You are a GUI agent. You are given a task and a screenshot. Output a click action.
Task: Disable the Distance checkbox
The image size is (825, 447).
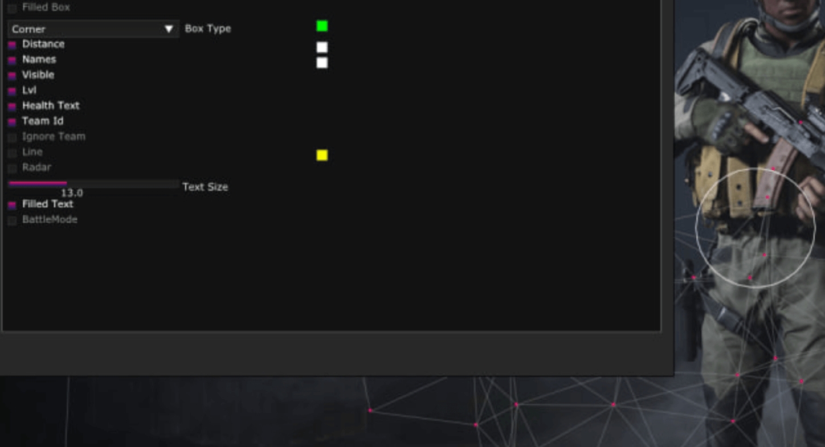[x=12, y=45]
